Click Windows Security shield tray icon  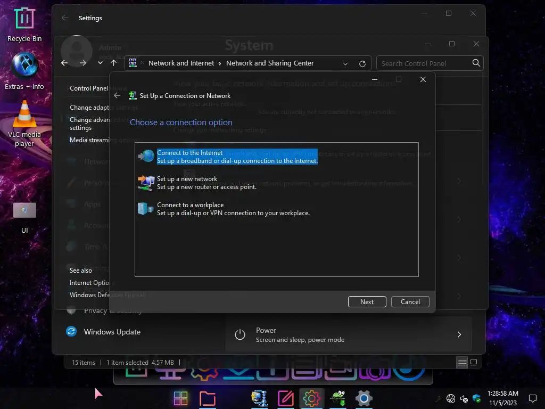coord(476,398)
